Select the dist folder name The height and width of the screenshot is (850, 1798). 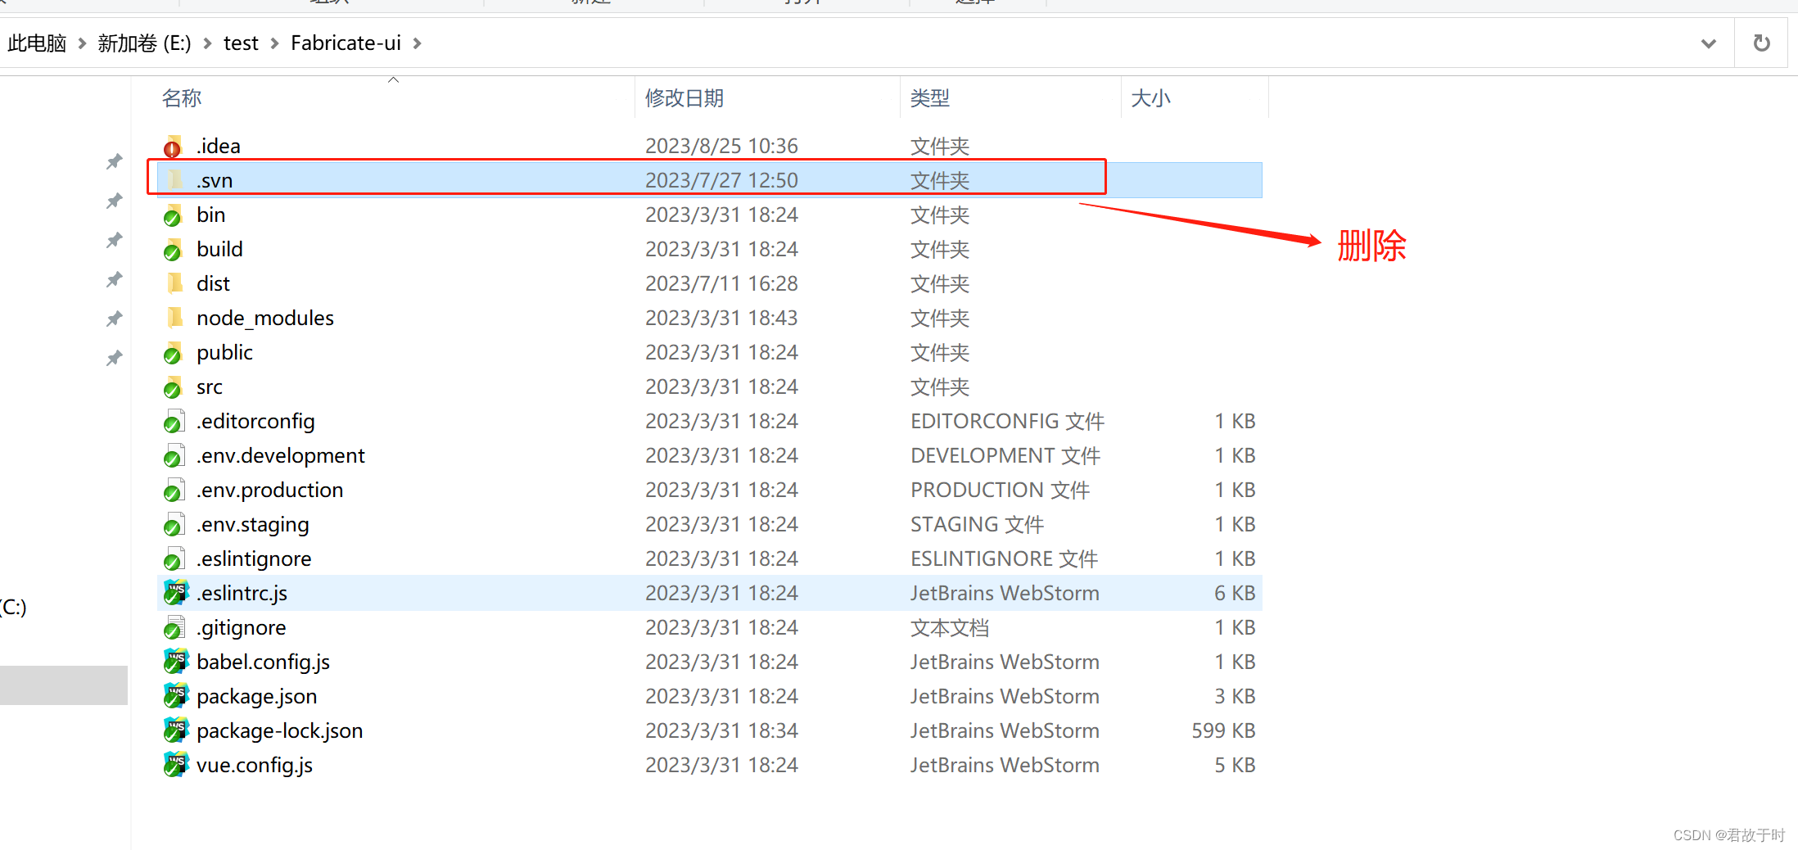point(213,283)
